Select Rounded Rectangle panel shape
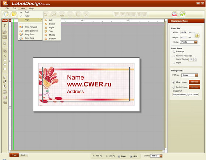 tap(174, 56)
